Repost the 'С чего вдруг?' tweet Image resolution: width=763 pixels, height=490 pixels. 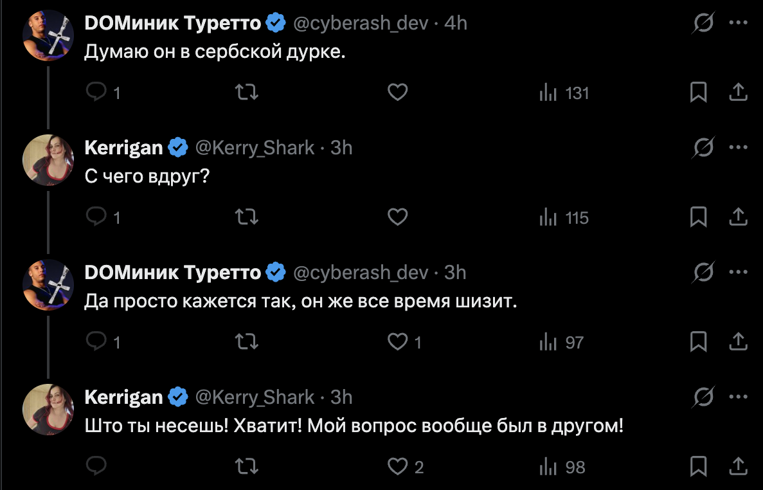click(x=247, y=218)
